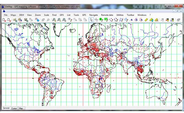Open the Navigate menu

pos(94,15)
